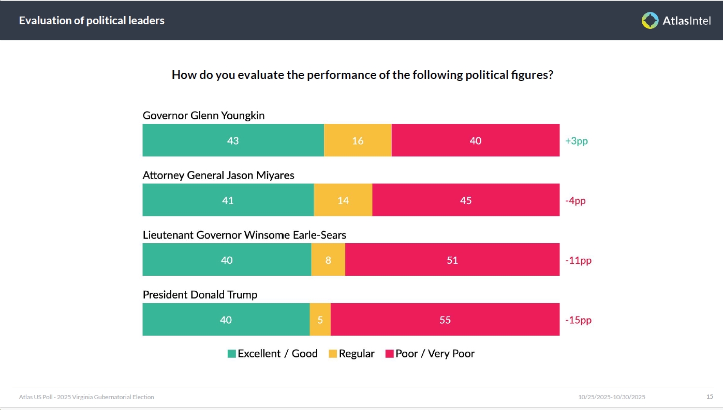Select Youngkin's red bar segment showing 40
The image size is (723, 410).
[x=475, y=140]
